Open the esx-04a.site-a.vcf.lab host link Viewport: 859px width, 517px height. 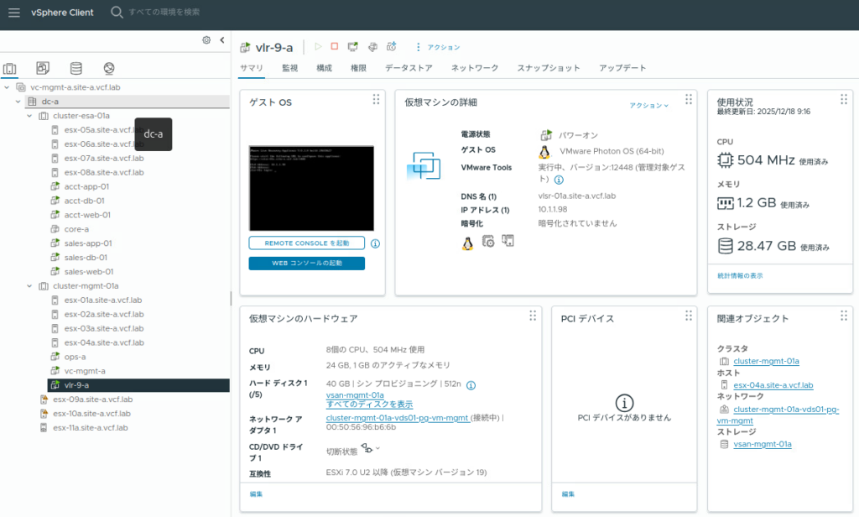[x=773, y=385]
